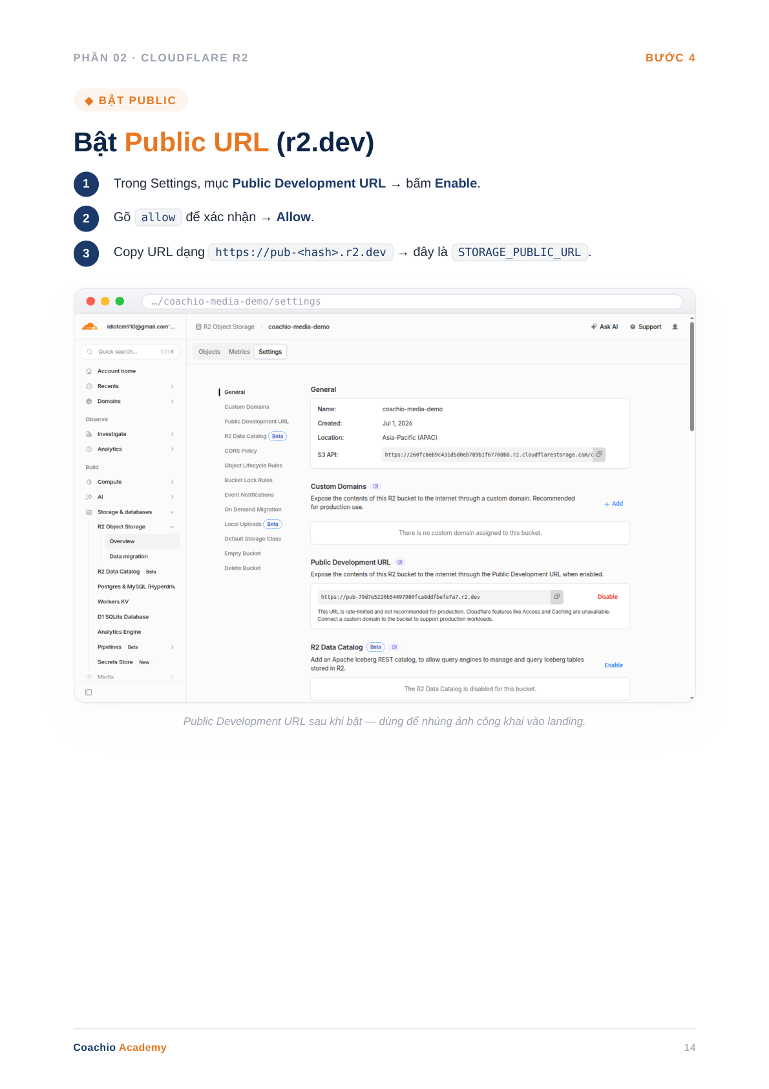Screen dimensions: 769x1089
Task: Jump to CORS Policy section
Action: 240,451
